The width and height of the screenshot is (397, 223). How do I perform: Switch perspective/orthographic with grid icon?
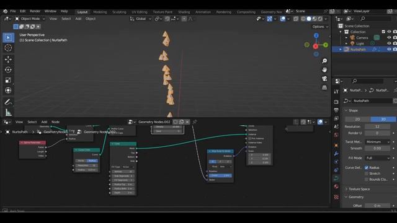click(x=324, y=87)
